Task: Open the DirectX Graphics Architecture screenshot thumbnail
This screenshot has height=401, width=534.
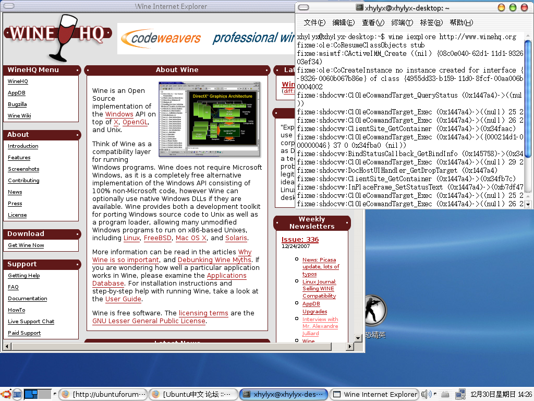Action: [x=210, y=120]
